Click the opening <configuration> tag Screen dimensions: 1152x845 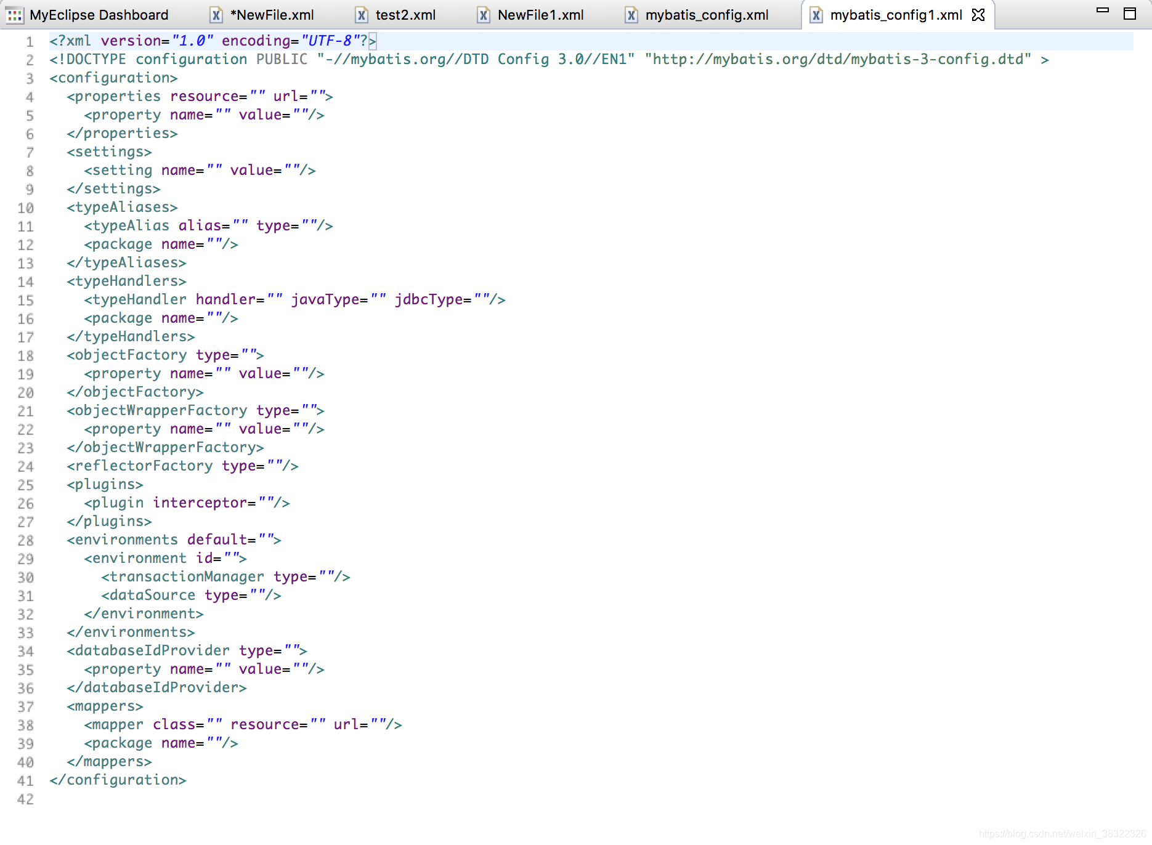coord(113,78)
